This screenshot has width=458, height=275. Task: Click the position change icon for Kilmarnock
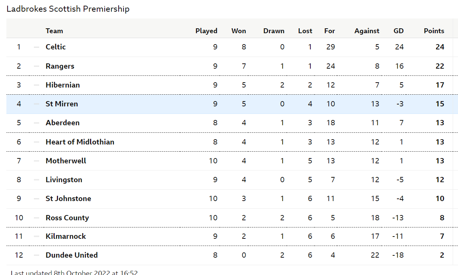pyautogui.click(x=37, y=236)
